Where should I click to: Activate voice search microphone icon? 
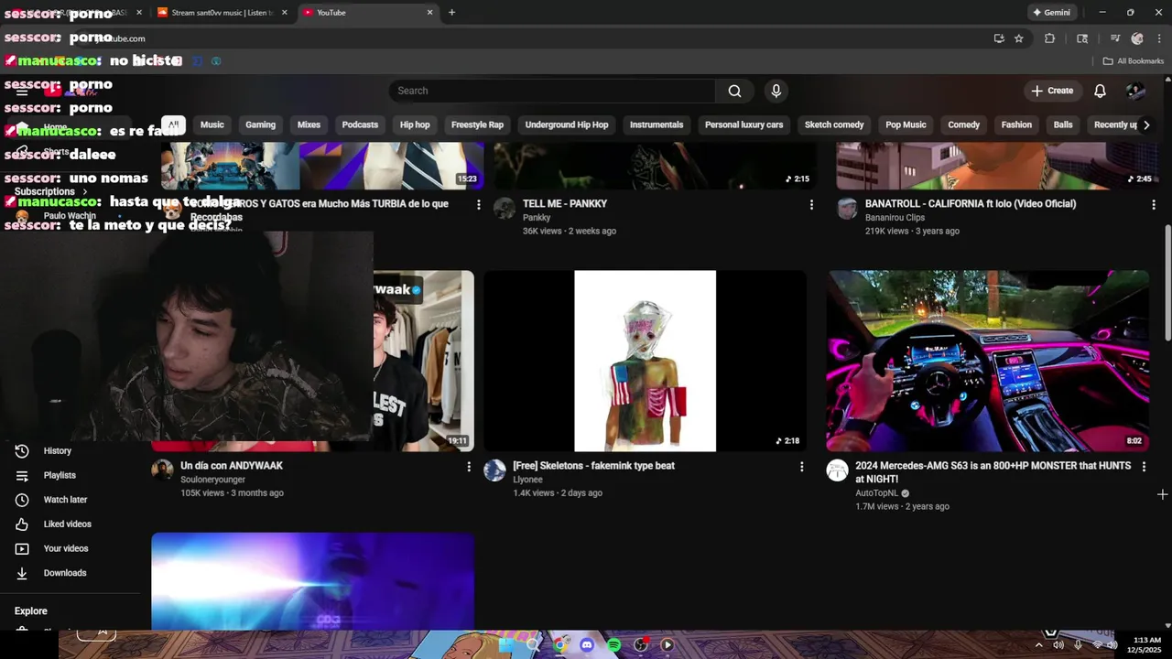[x=776, y=91]
